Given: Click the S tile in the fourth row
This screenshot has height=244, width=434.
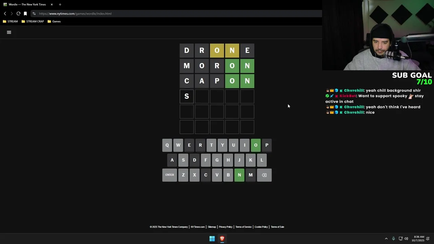Looking at the screenshot, I should pyautogui.click(x=186, y=96).
